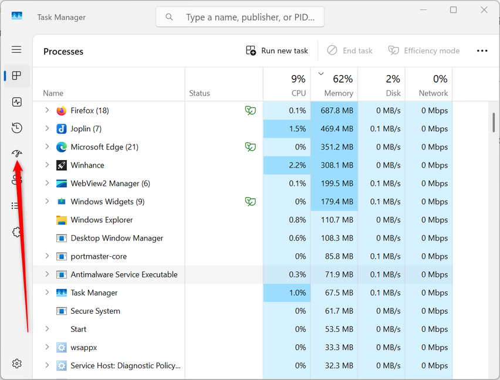Click the Microsoft Edge process icon
The image size is (500, 380).
click(61, 147)
